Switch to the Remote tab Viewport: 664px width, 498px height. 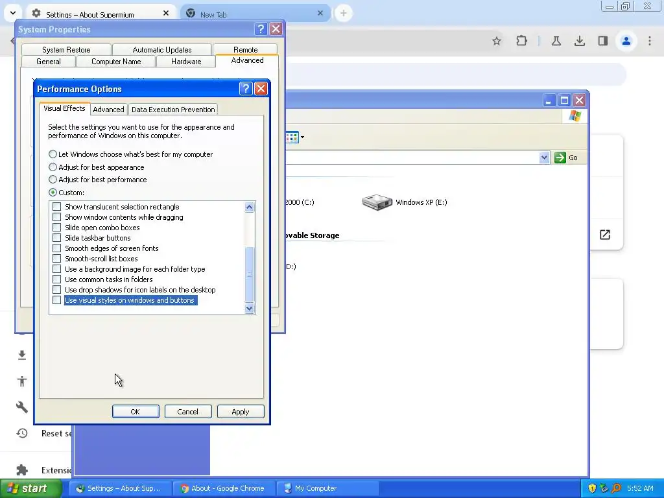tap(246, 49)
